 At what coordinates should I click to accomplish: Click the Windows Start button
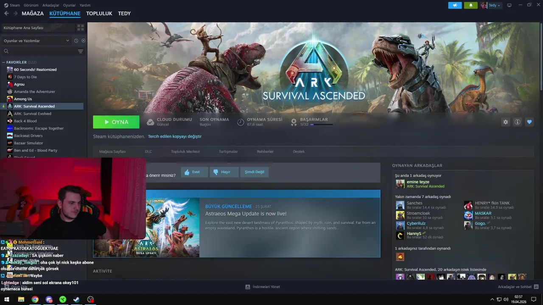tap(7, 299)
